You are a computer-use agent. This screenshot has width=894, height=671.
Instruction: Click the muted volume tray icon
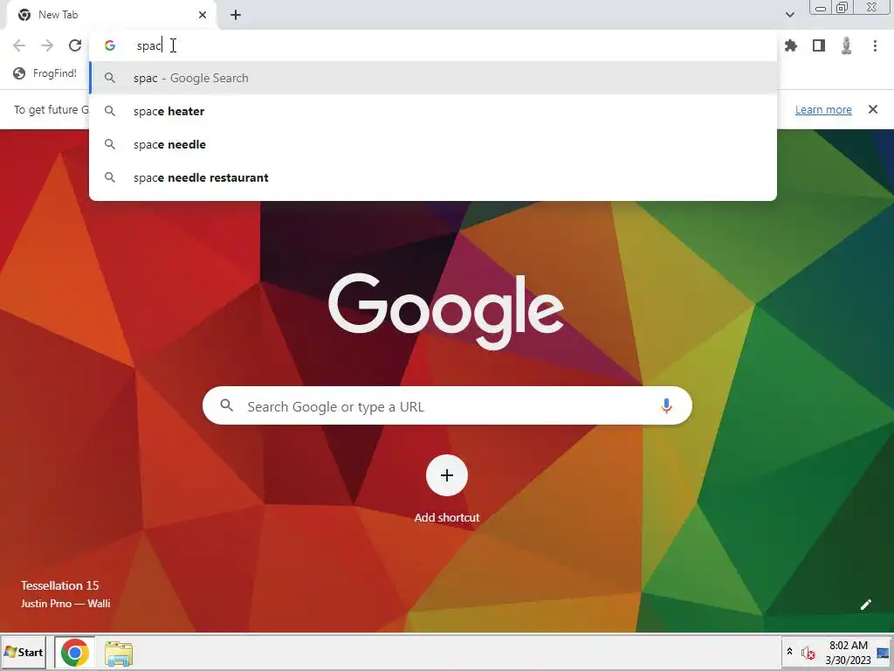[x=808, y=654]
